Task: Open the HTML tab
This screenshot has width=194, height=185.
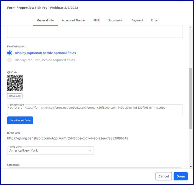Action: click(x=96, y=20)
